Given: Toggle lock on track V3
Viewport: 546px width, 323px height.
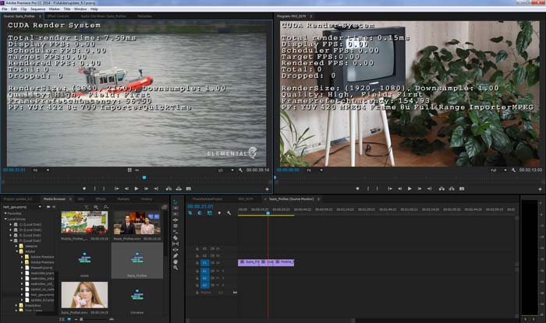Looking at the screenshot, I should pyautogui.click(x=197, y=249).
